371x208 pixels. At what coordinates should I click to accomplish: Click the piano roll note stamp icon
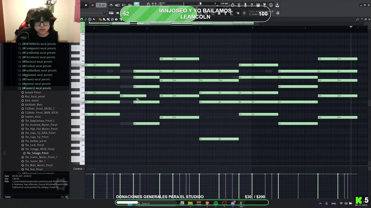(90, 19)
